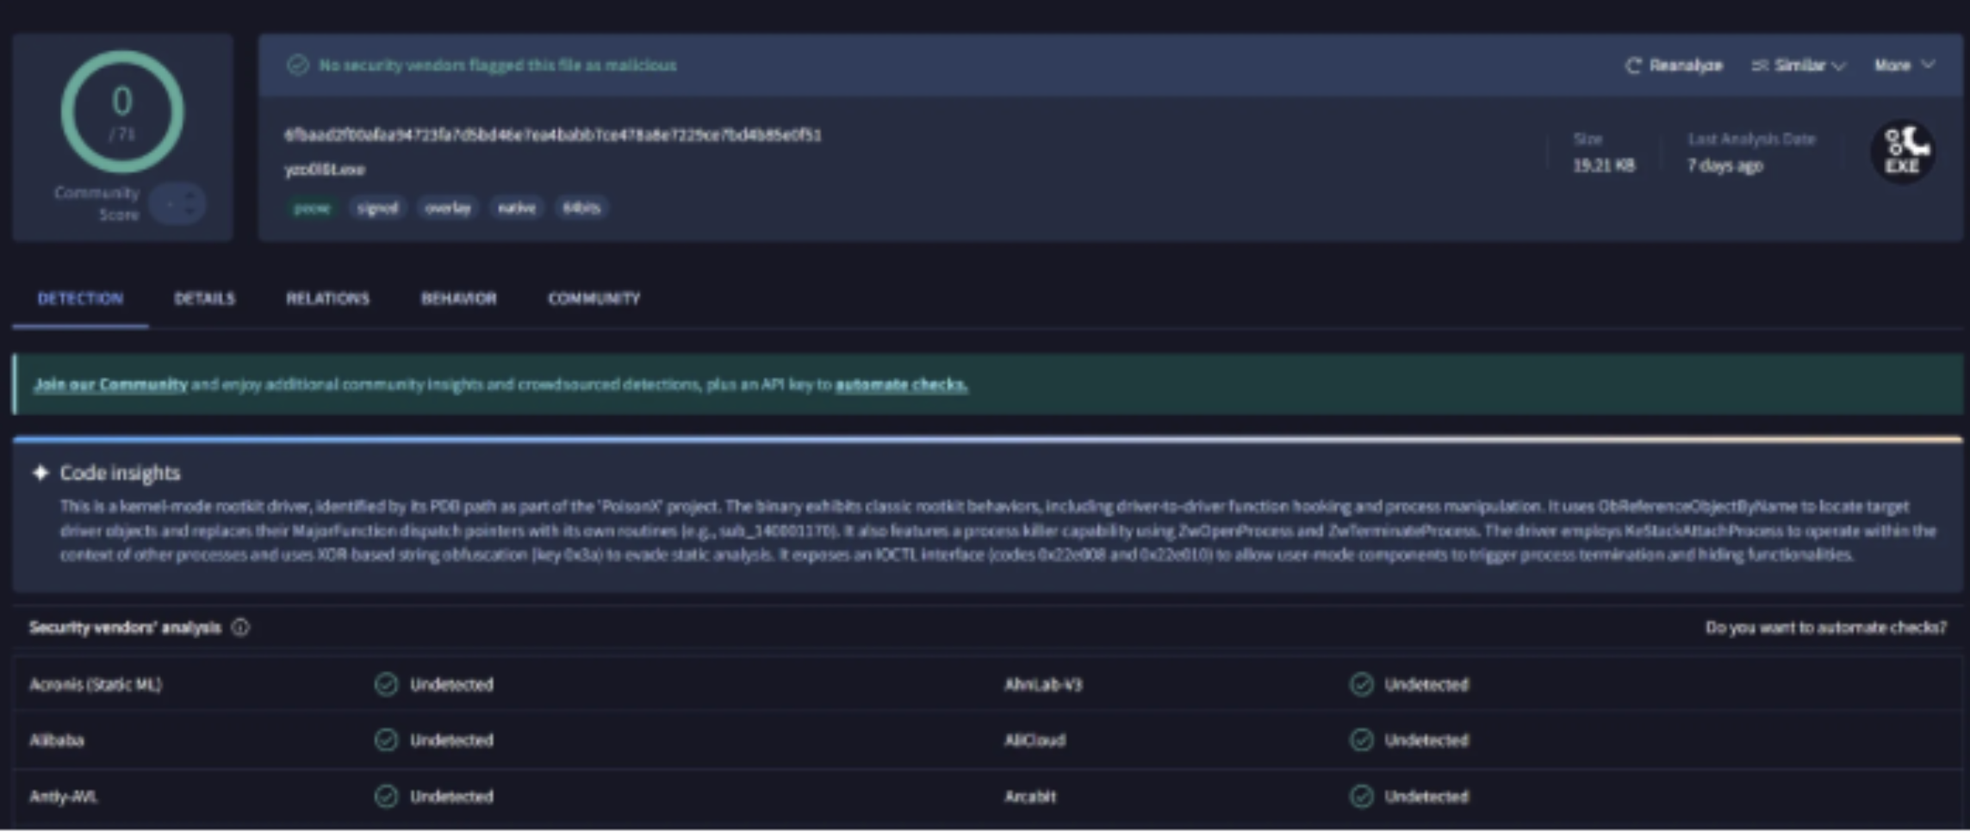Click the Code insights sparkle icon

pyautogui.click(x=40, y=473)
